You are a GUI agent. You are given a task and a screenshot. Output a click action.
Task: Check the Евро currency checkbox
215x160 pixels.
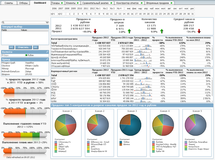[3, 55]
